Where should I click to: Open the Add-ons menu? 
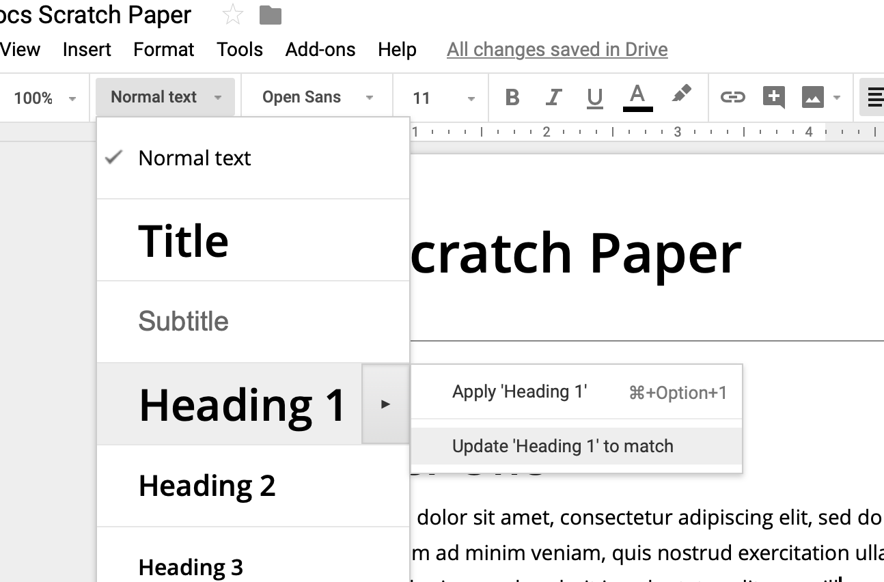pyautogui.click(x=320, y=50)
